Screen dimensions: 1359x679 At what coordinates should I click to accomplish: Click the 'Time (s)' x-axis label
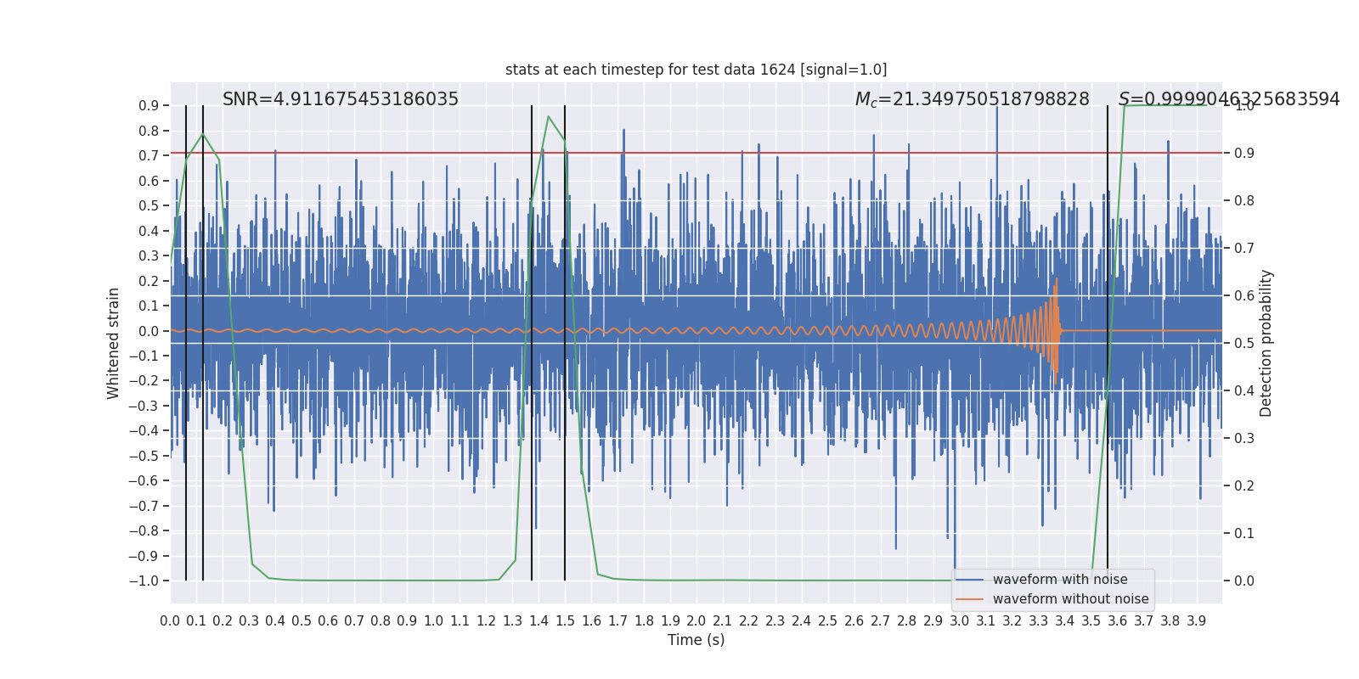click(696, 640)
